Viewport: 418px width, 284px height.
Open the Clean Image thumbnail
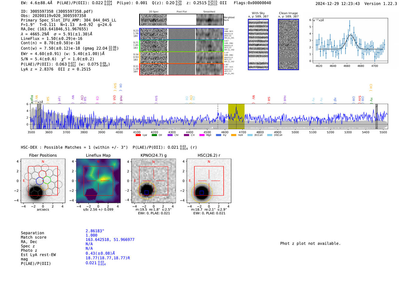click(x=288, y=44)
